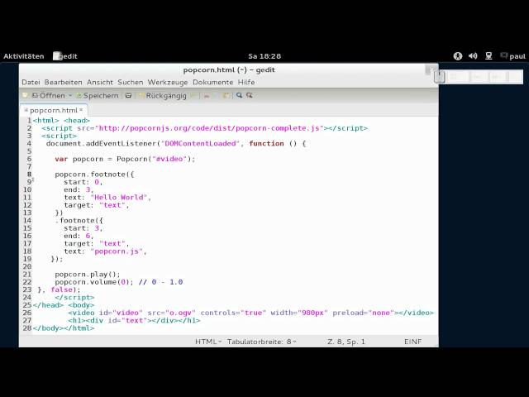
Task: Click the popcornjs.org script URL on line 2
Action: click(x=209, y=128)
